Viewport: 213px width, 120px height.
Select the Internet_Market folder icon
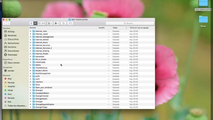[x=34, y=40]
